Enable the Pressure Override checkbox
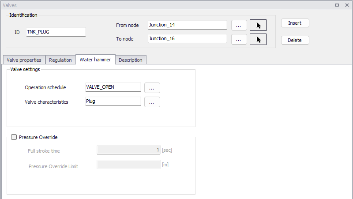This screenshot has height=199, width=353. [14, 137]
